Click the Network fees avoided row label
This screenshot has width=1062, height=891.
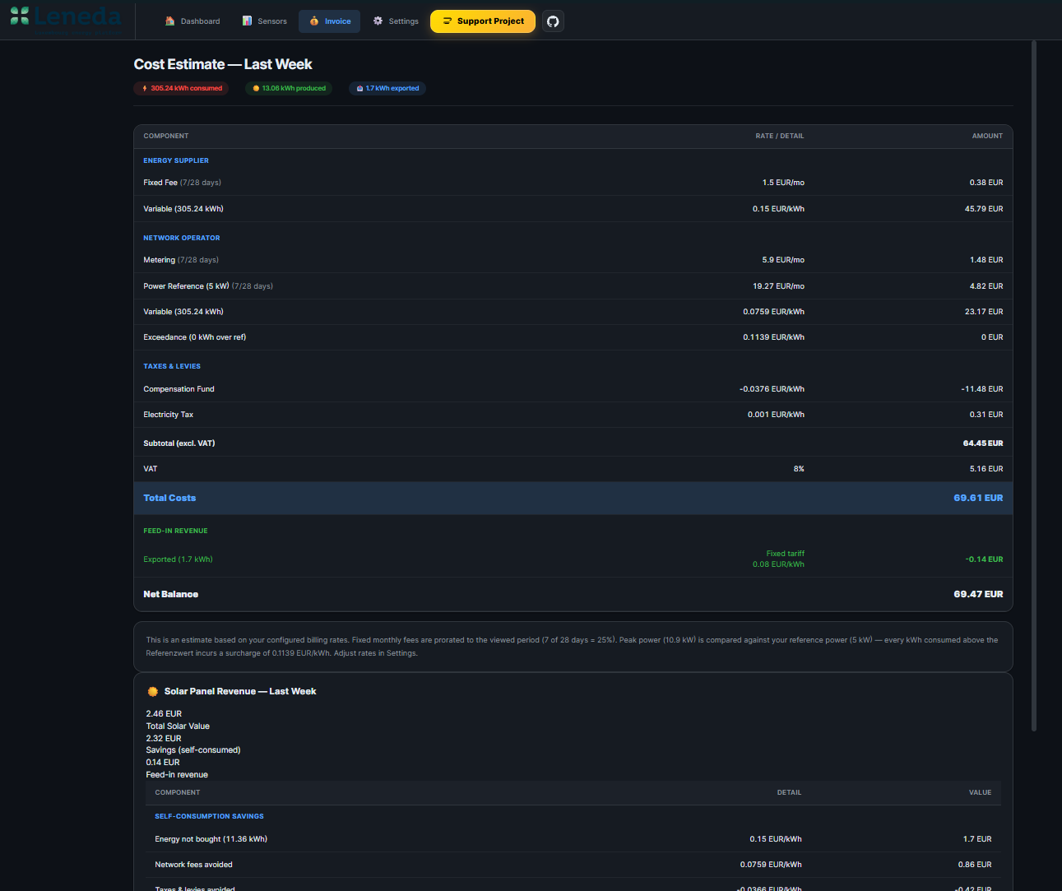click(x=193, y=865)
